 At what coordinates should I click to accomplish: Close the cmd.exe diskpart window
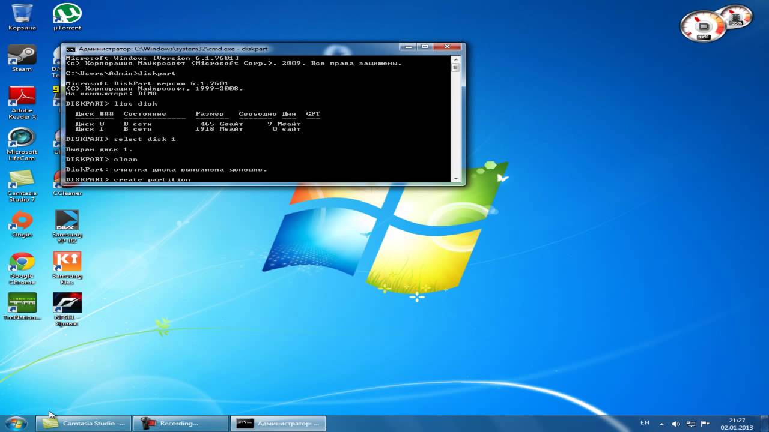point(447,47)
